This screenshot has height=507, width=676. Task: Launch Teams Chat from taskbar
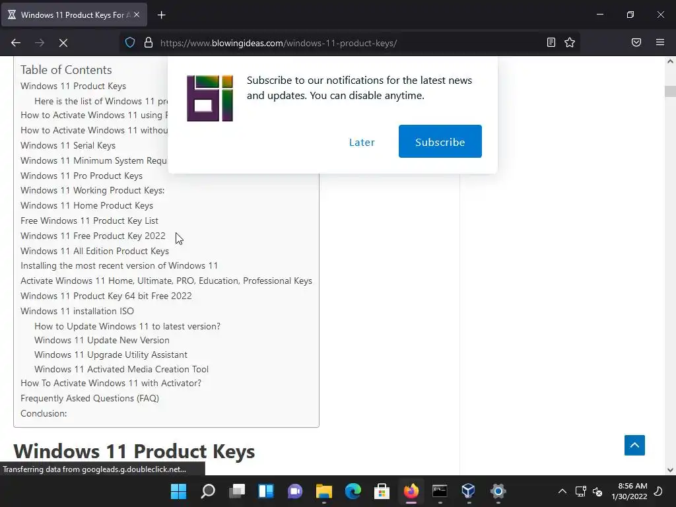[295, 491]
